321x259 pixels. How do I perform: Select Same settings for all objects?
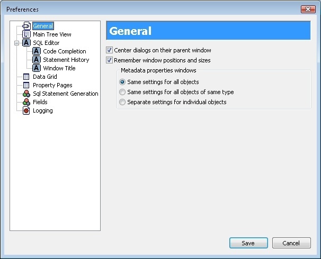(123, 82)
